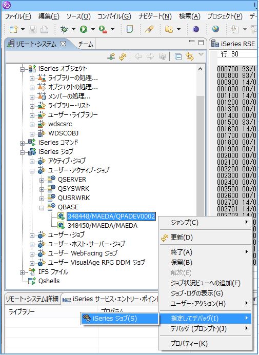
Task: Click the New wizard toolbar icon
Action: tap(13, 29)
